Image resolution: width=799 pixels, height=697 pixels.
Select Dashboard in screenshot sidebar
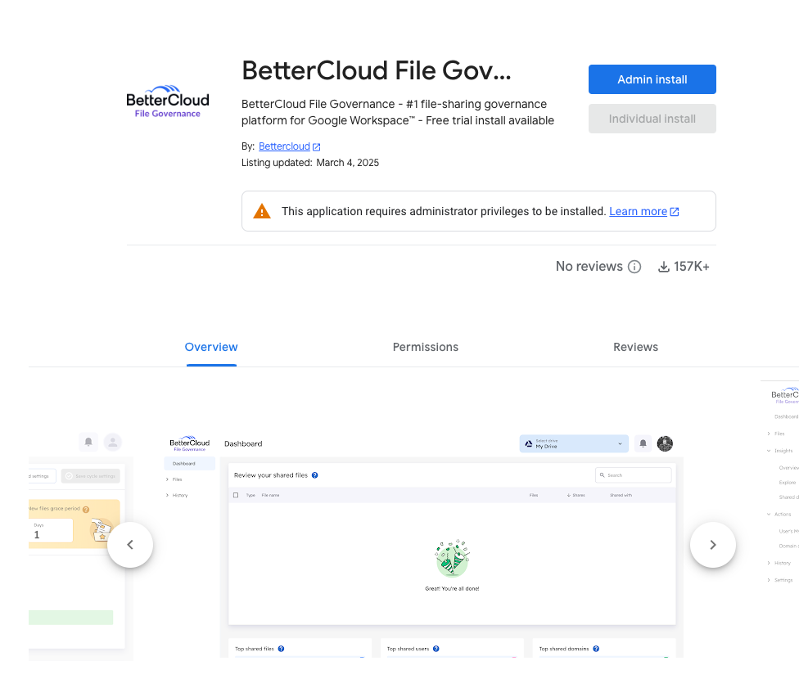click(x=189, y=463)
